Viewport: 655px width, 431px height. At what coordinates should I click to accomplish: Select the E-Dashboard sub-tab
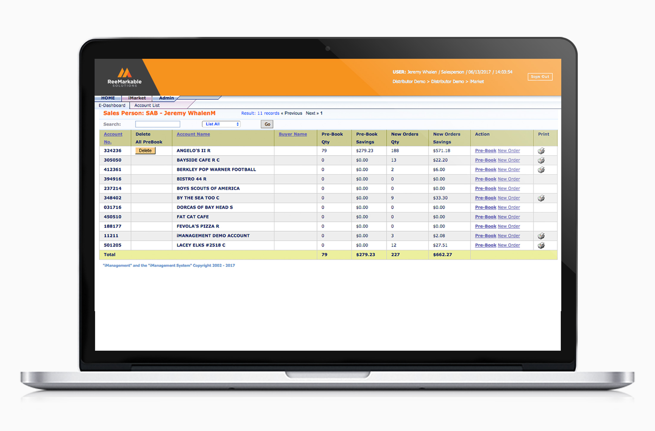pyautogui.click(x=112, y=105)
